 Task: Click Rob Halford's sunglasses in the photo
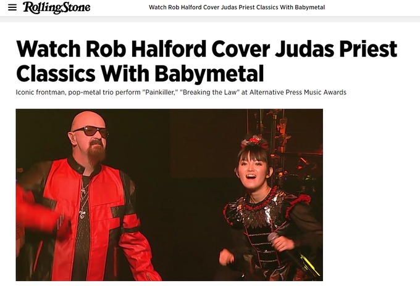tap(91, 131)
